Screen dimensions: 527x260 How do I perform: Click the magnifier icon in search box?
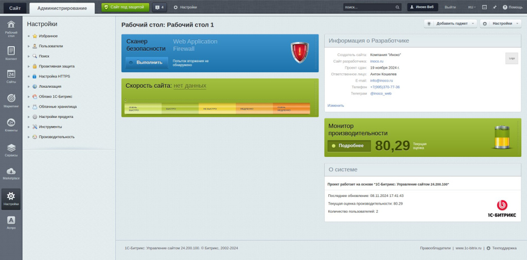[397, 7]
